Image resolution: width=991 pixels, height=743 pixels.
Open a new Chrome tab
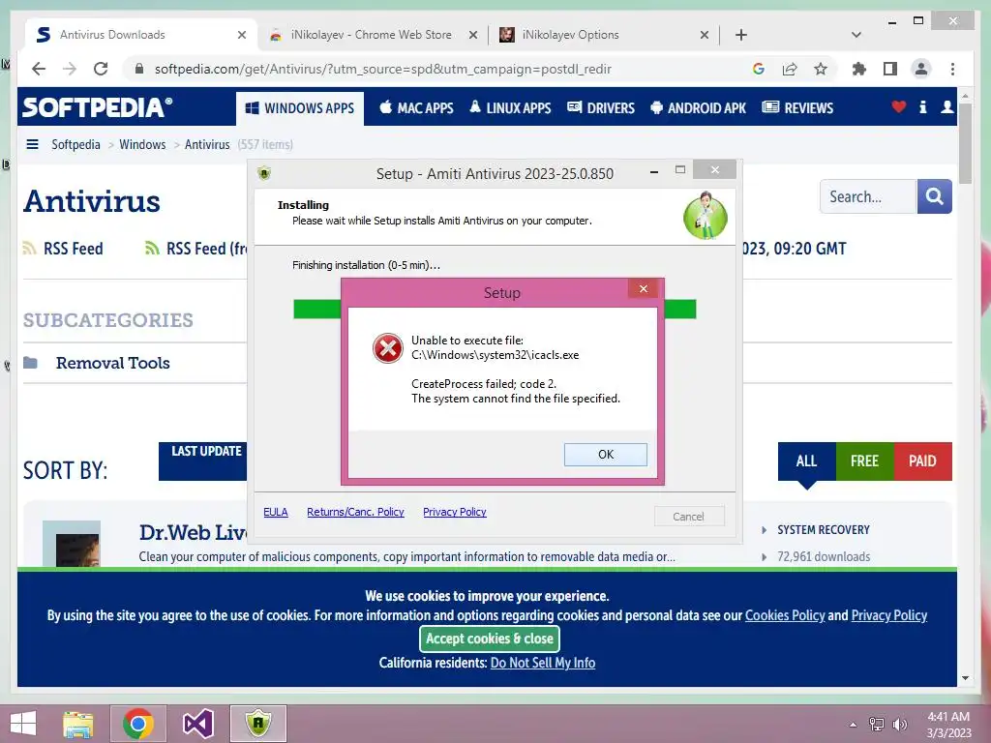coord(741,35)
